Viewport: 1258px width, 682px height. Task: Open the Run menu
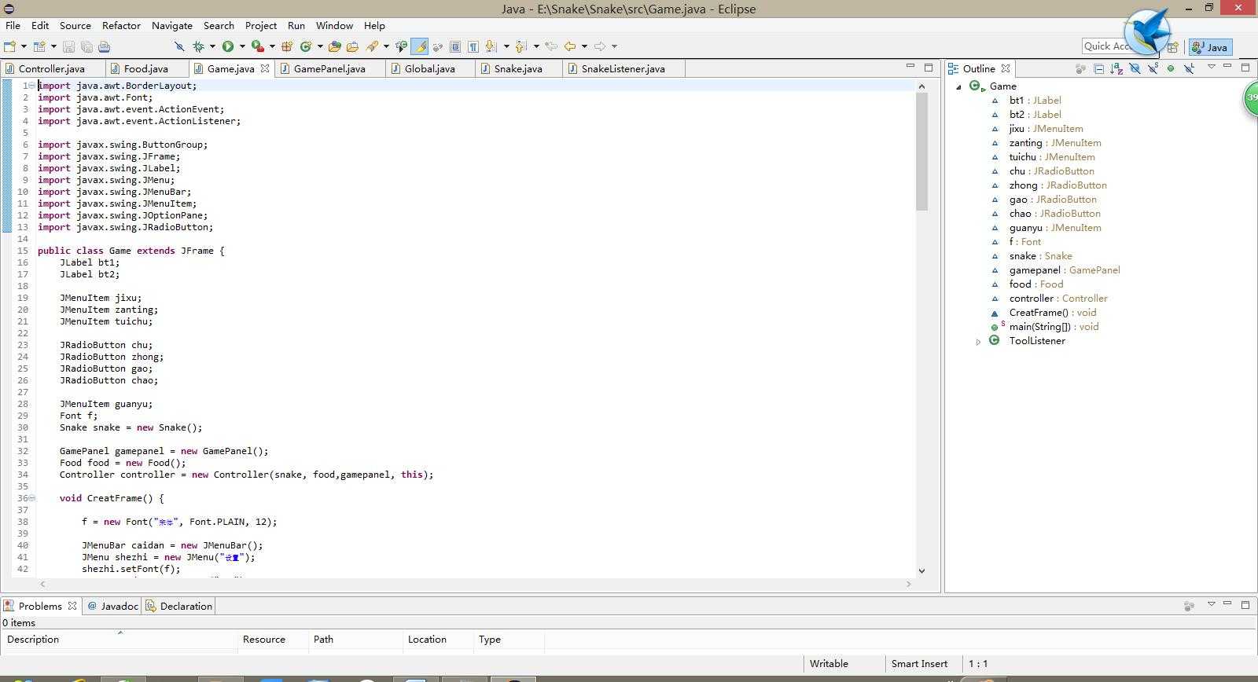pos(296,25)
